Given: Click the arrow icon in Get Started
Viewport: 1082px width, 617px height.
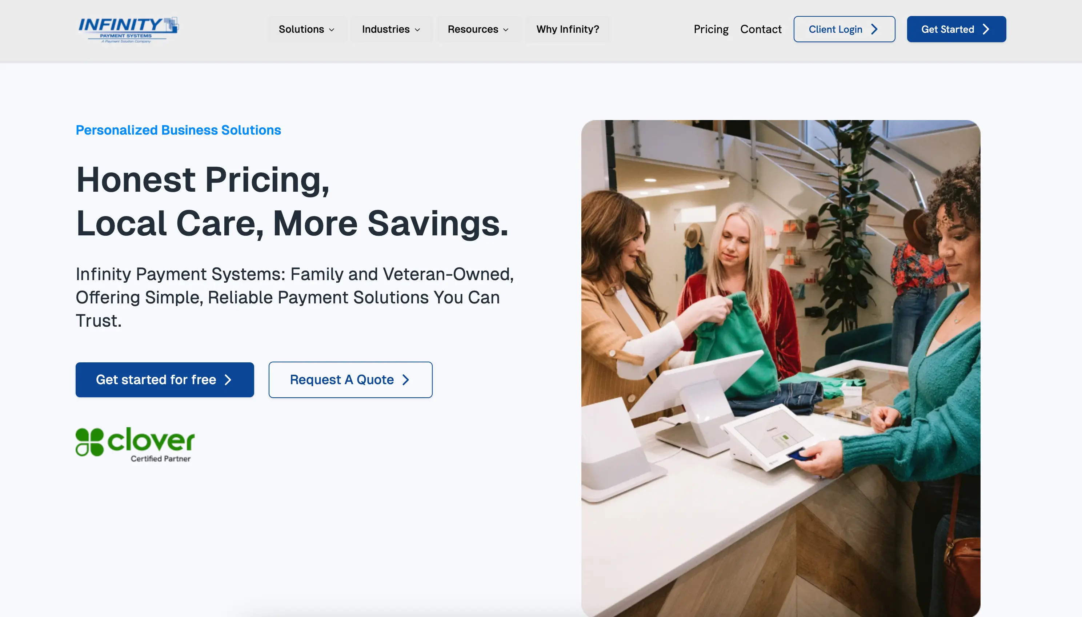Looking at the screenshot, I should click(x=986, y=29).
